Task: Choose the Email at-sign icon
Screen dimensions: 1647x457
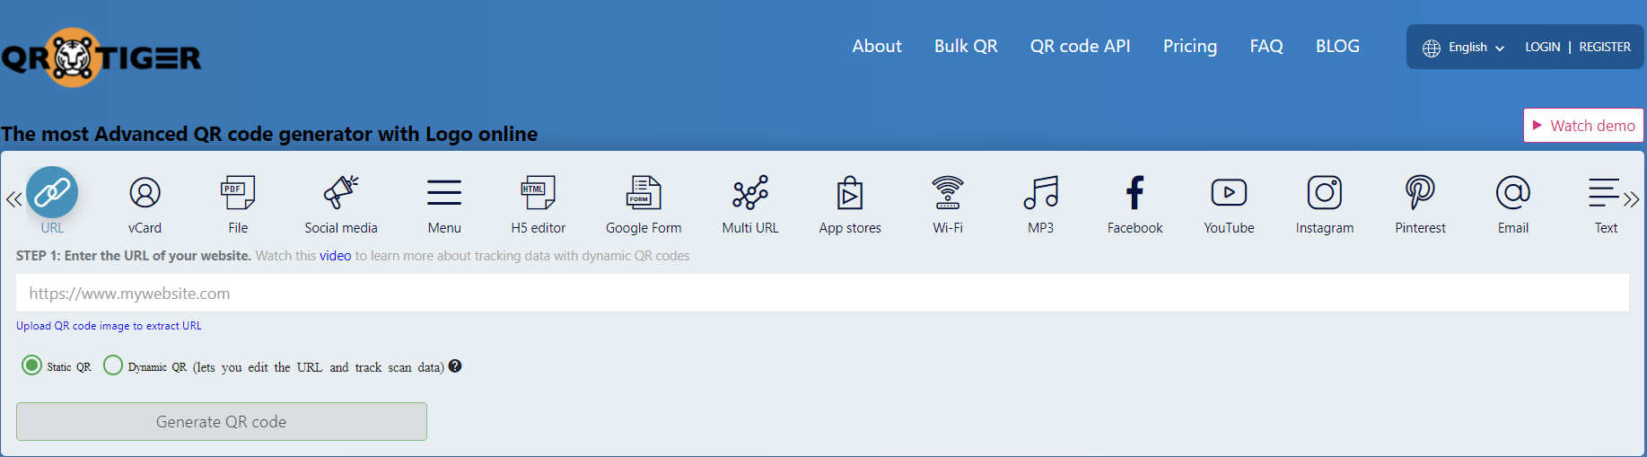Action: (x=1513, y=192)
